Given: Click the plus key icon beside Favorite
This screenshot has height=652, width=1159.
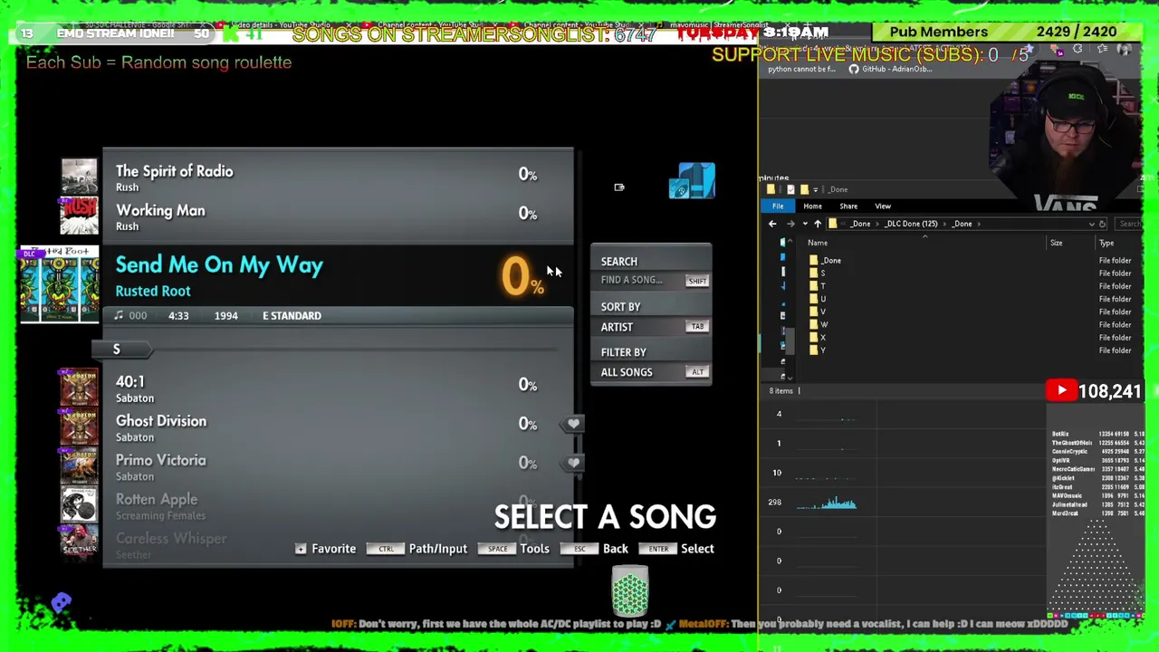Looking at the screenshot, I should coord(301,549).
